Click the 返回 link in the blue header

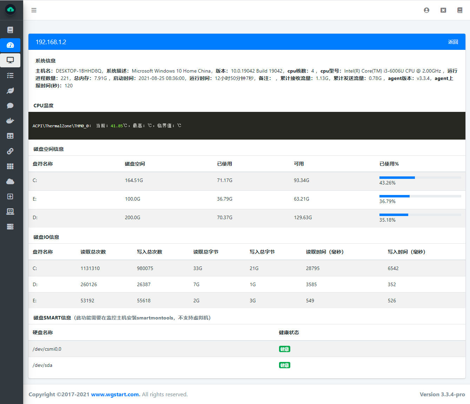(453, 42)
